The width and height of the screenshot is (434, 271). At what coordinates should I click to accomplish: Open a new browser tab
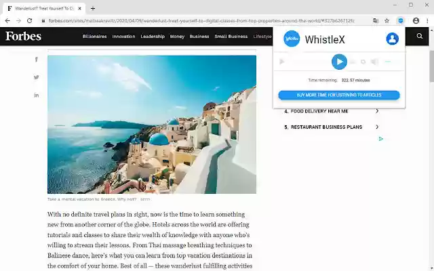tap(93, 9)
